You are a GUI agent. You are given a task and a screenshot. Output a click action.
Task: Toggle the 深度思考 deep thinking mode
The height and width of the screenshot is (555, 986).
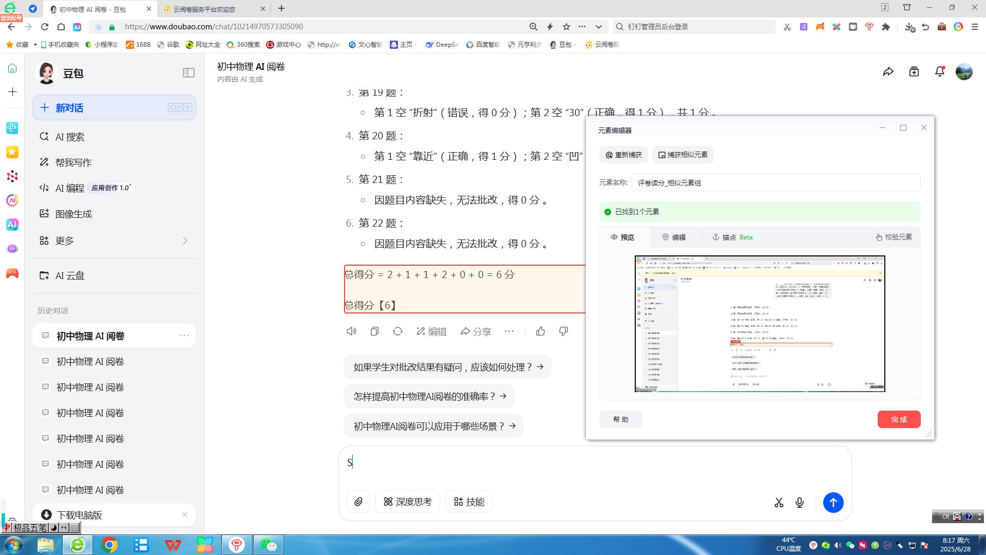tap(407, 502)
